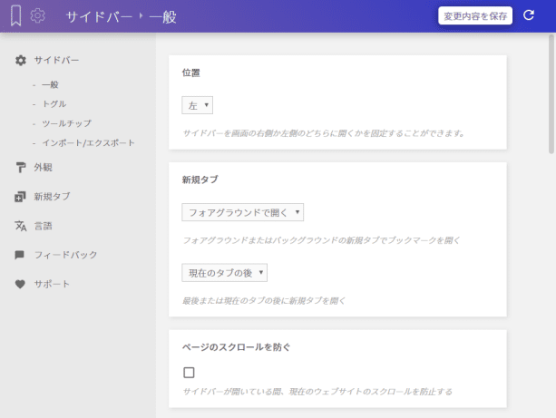Image resolution: width=556 pixels, height=418 pixels.
Task: Click the gear icon beside サイドバー
Action: [x=21, y=60]
